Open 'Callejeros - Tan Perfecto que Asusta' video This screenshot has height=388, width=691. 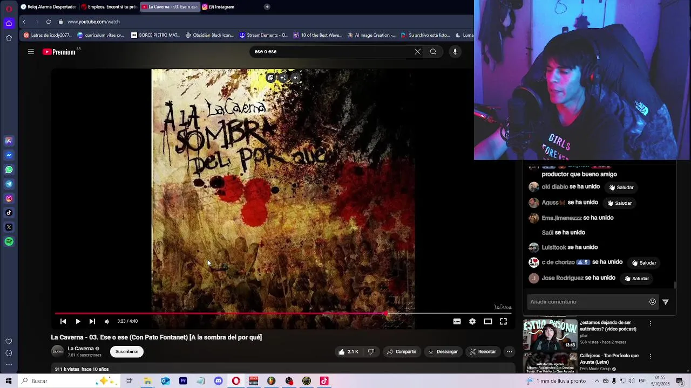pyautogui.click(x=609, y=359)
